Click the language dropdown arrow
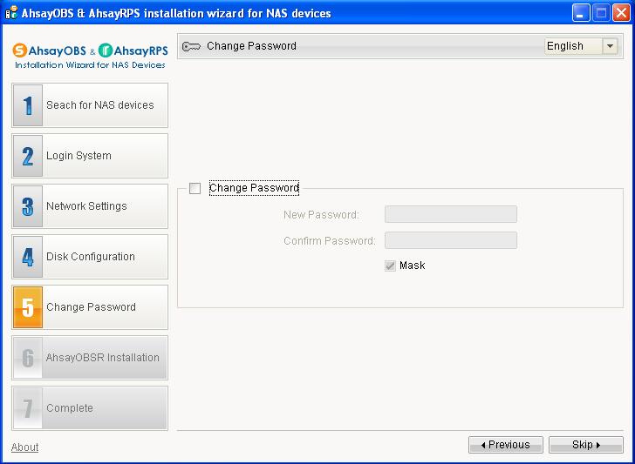The width and height of the screenshot is (635, 464). [610, 46]
